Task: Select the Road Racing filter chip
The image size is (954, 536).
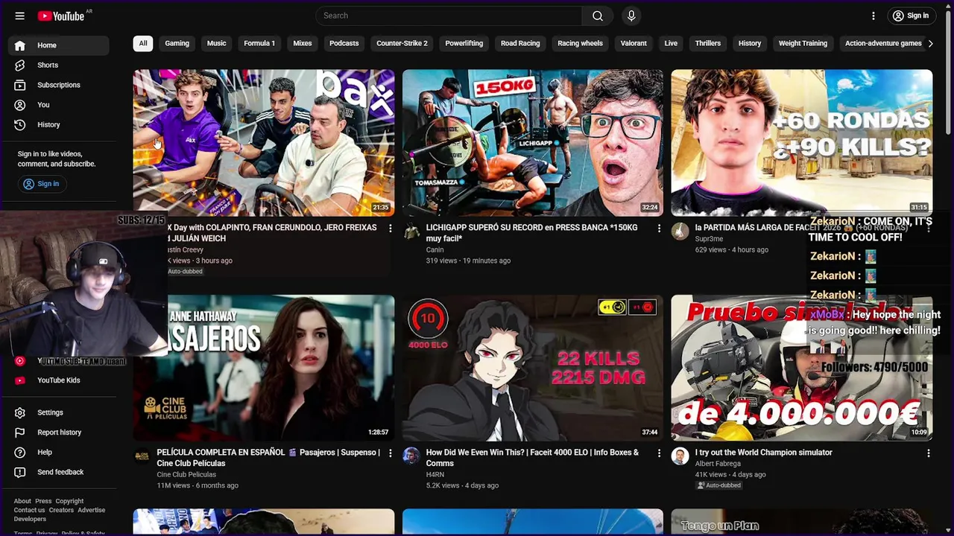Action: 520,43
